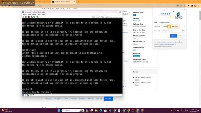Open the Google Password Manager link
201x113 pixels.
[167, 44]
